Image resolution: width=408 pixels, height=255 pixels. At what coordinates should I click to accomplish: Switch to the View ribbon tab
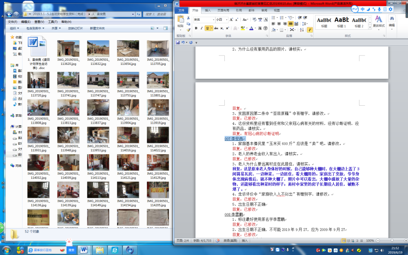tap(277, 10)
